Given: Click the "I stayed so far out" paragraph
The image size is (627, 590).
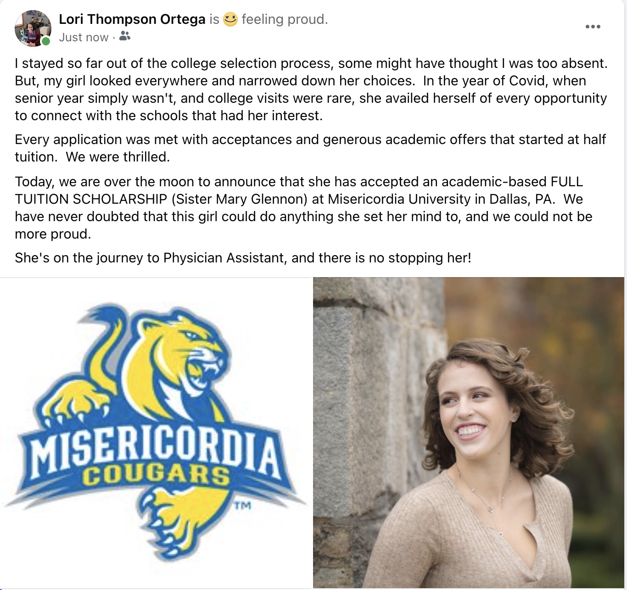Looking at the screenshot, I should point(311,89).
